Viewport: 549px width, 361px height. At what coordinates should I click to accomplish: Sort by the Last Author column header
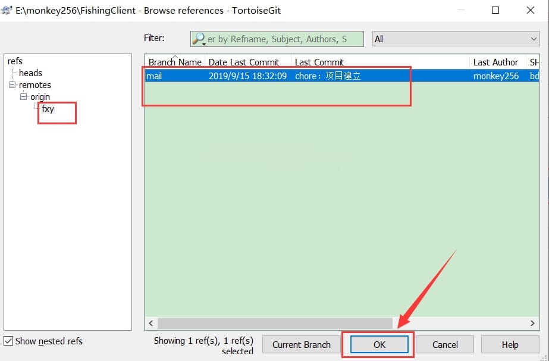(x=497, y=62)
